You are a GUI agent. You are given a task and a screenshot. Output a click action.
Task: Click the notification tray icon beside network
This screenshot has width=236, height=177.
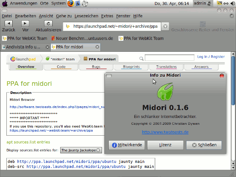pos(219,3)
